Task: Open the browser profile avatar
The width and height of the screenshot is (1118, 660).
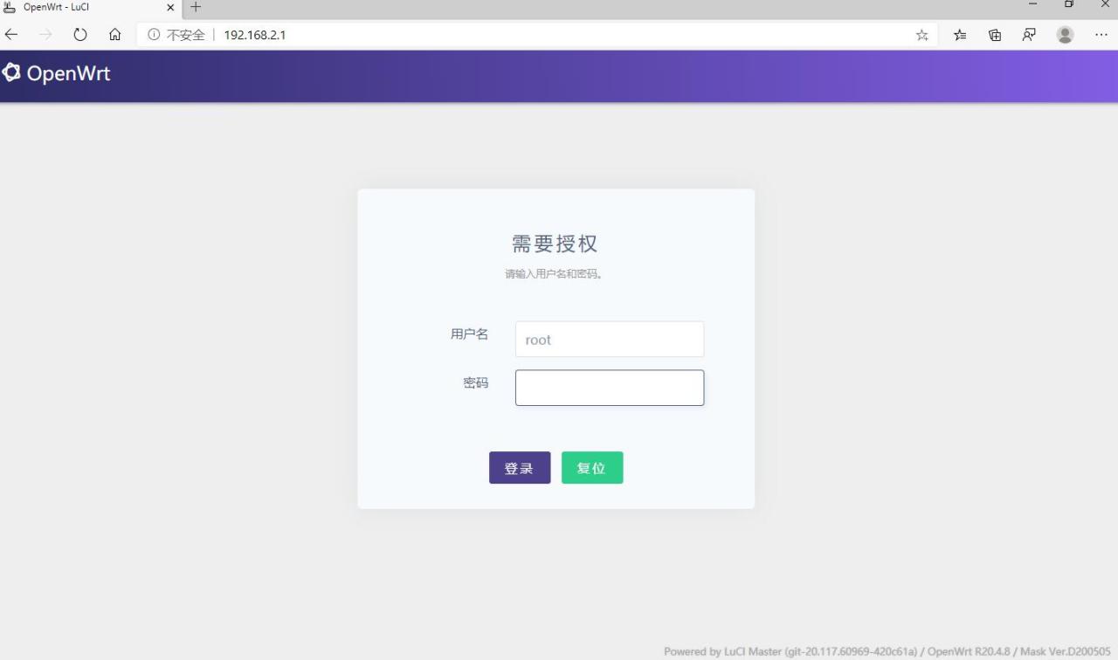Action: click(1065, 35)
